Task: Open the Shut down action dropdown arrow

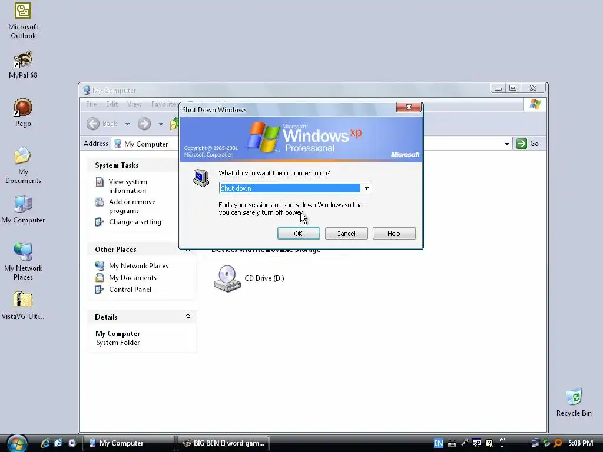Action: coord(366,188)
